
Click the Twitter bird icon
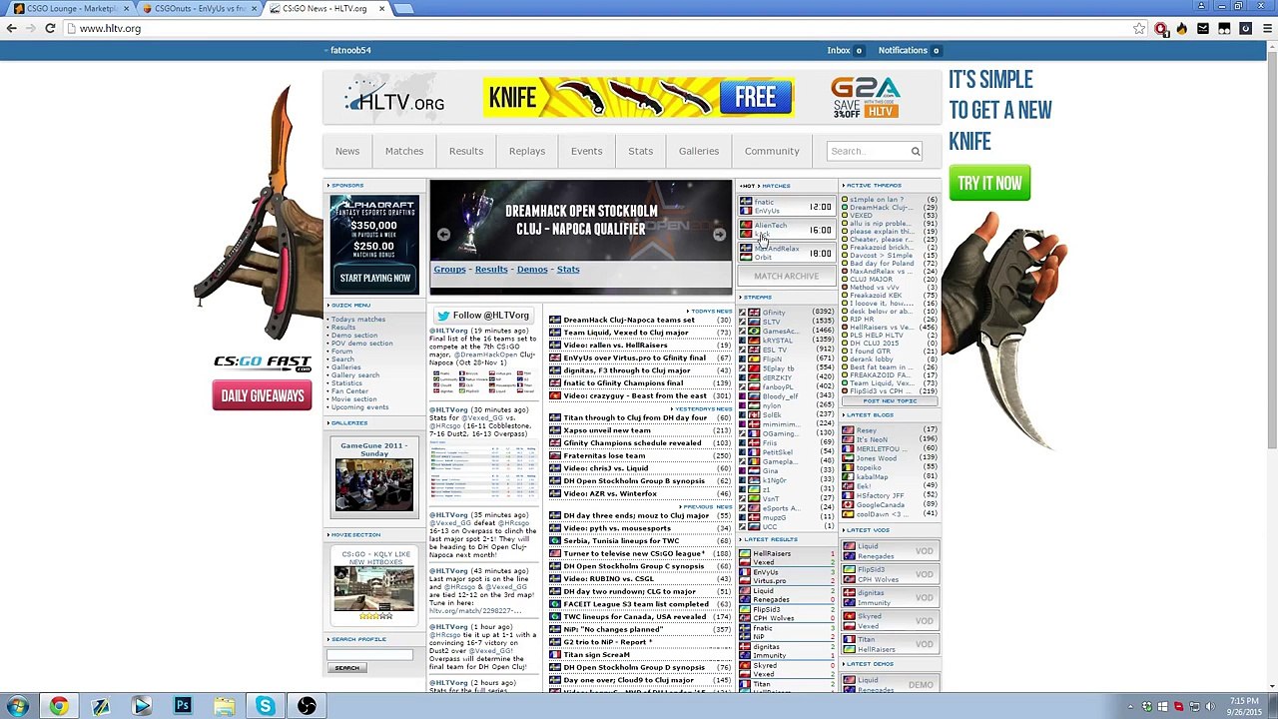click(443, 316)
